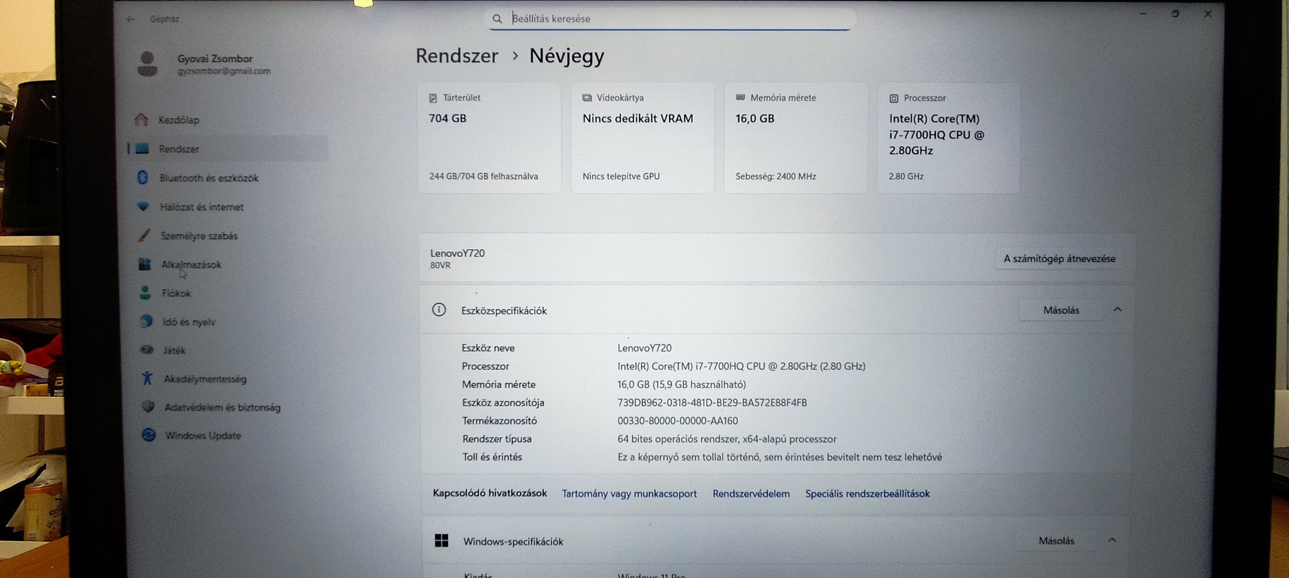Click the Hálózat és internet network icon
This screenshot has height=578, width=1289.
tap(144, 206)
